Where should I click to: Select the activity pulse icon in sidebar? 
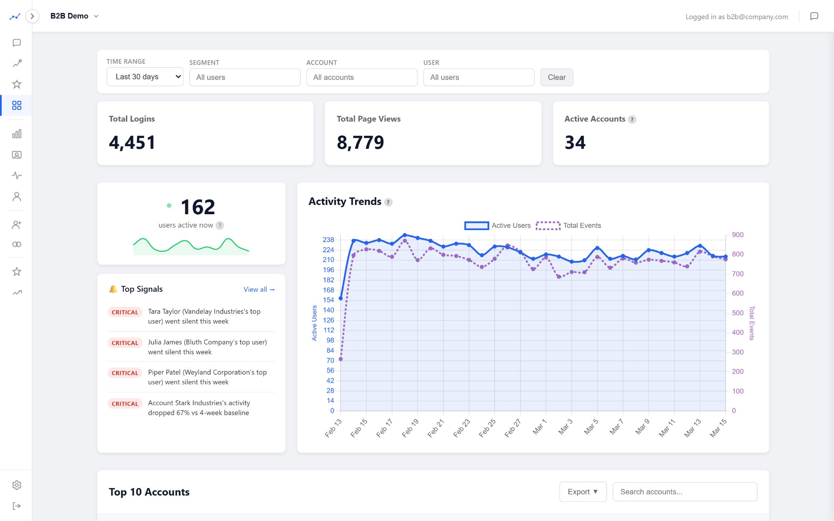coord(17,175)
